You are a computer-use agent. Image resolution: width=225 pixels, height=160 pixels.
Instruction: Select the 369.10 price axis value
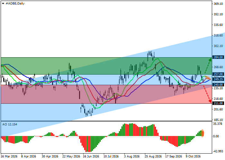[x=218, y=4]
